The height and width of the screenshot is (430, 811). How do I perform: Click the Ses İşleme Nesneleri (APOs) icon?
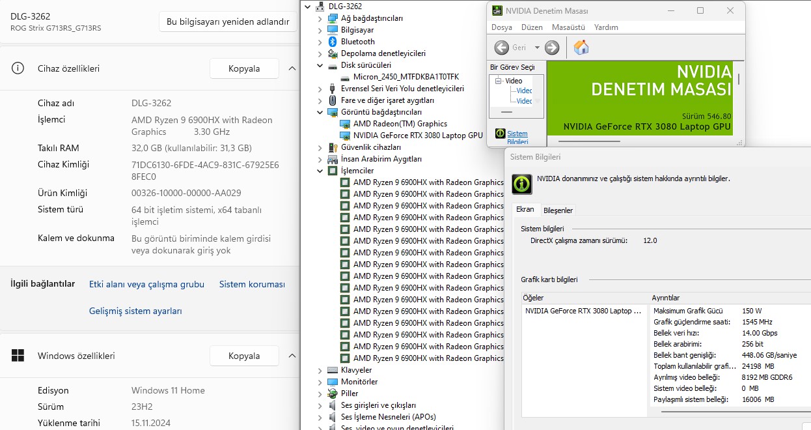333,417
